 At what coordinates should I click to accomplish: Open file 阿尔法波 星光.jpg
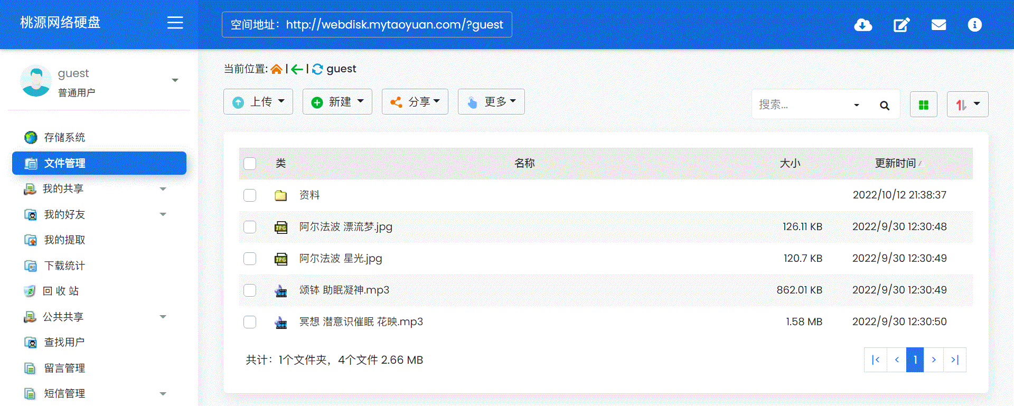coord(340,259)
